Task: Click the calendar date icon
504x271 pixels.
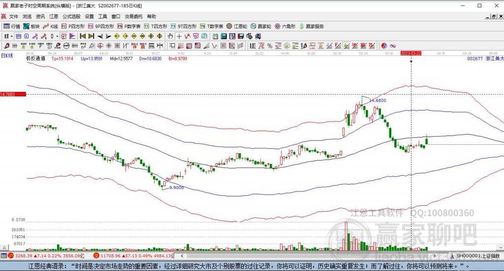Action: pyautogui.click(x=216, y=36)
